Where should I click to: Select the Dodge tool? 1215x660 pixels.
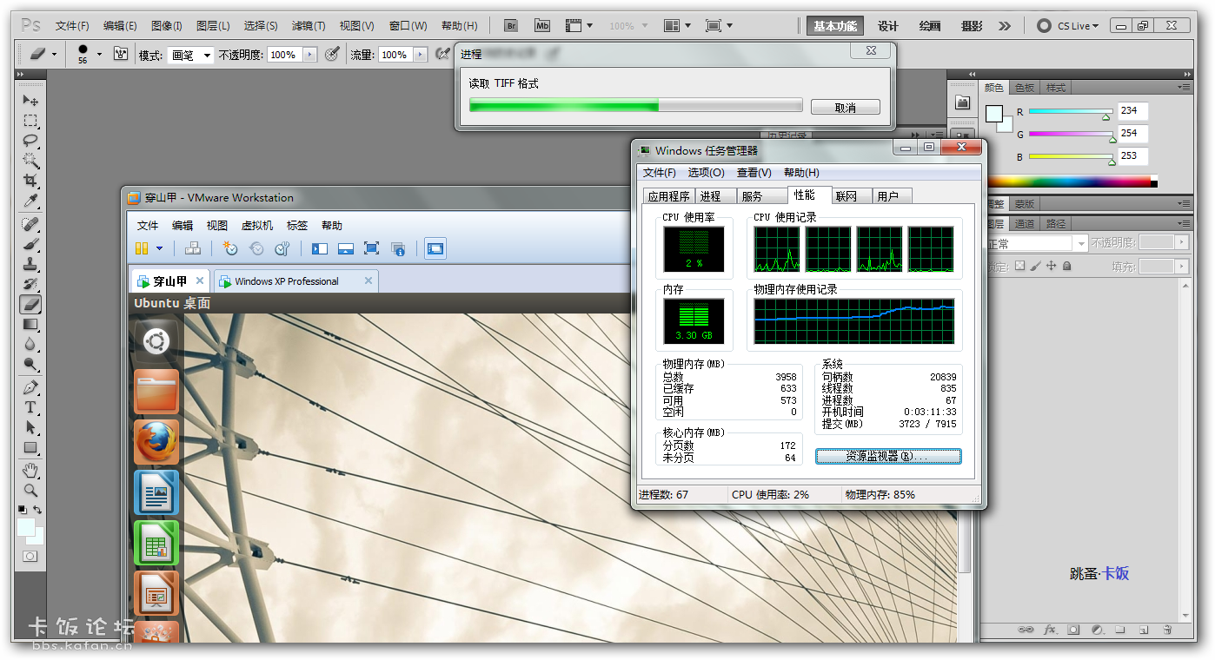tap(30, 364)
